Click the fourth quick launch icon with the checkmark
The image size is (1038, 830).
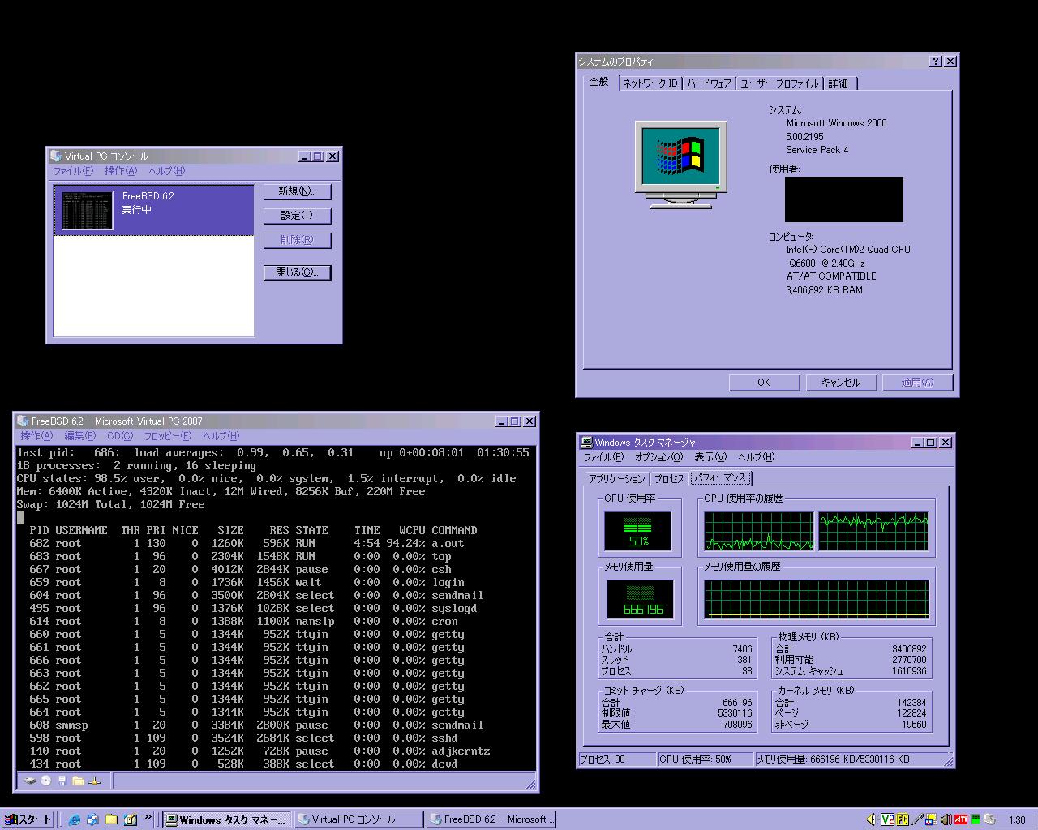pyautogui.click(x=130, y=819)
